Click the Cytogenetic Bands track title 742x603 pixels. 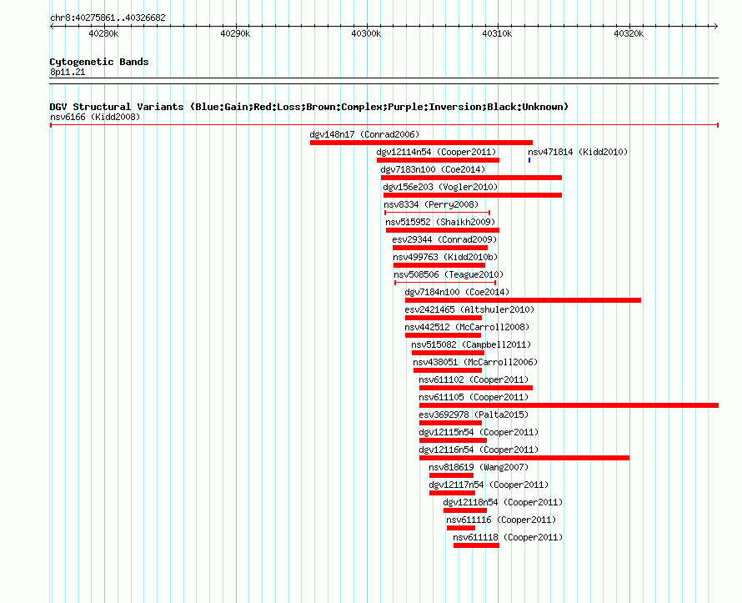coord(99,62)
